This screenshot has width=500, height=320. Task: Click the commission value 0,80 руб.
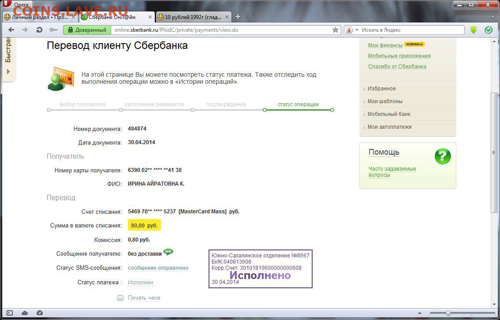(x=139, y=240)
